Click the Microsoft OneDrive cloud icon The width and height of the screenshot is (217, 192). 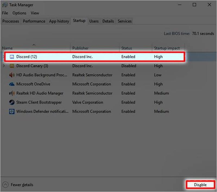point(12,84)
